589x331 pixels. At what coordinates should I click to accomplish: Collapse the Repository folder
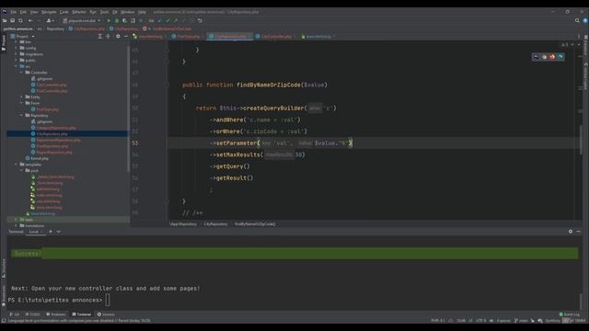[22, 115]
